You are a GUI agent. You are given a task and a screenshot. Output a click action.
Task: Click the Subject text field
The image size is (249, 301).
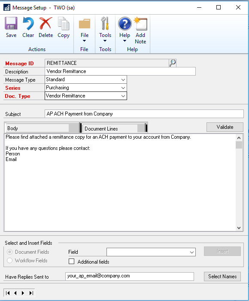tap(144, 114)
